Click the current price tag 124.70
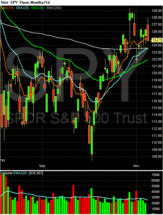The image size is (163, 215). click(x=157, y=41)
